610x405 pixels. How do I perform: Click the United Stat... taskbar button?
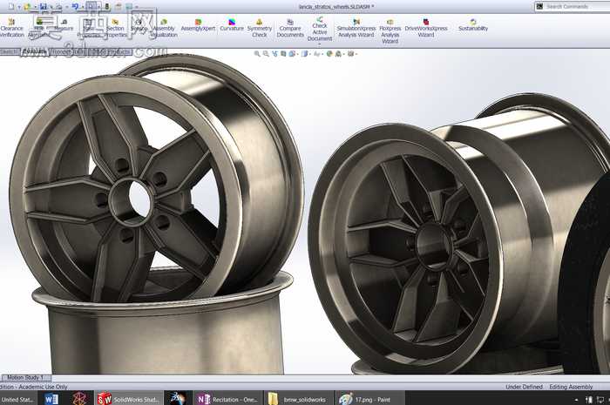click(17, 399)
